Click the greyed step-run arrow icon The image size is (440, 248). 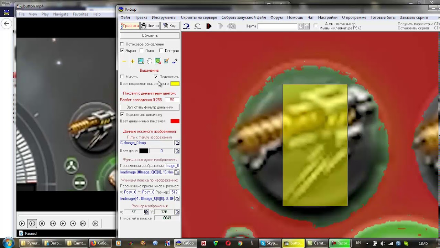(220, 26)
